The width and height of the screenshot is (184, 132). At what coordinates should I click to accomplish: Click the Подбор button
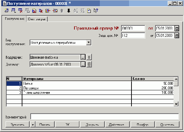pos(143,124)
